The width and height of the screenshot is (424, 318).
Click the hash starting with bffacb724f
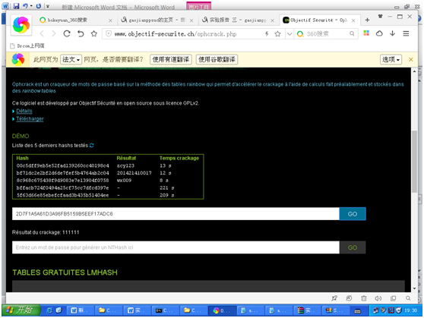tap(63, 187)
